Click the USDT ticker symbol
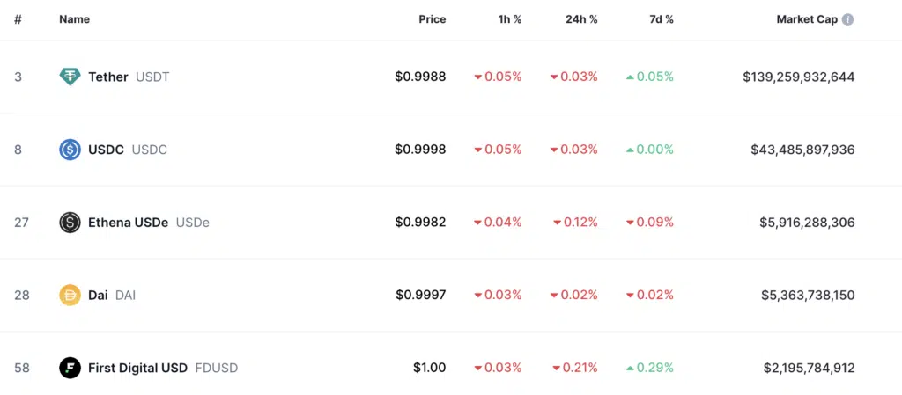902x395 pixels. (152, 77)
